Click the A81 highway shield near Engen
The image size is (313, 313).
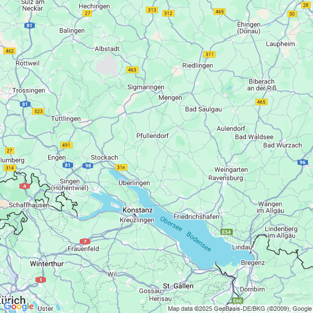68,165
